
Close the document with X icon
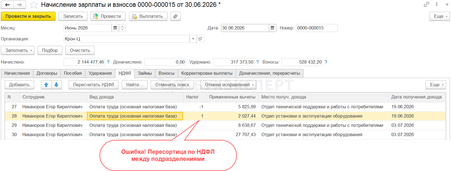(447, 4)
